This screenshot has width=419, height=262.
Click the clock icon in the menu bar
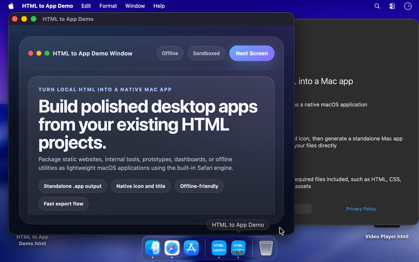tap(407, 6)
